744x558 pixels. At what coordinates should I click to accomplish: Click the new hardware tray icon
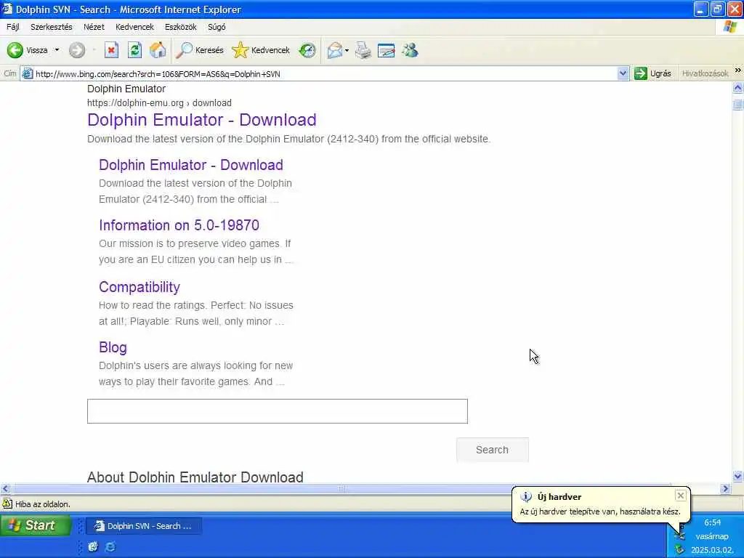pyautogui.click(x=679, y=535)
